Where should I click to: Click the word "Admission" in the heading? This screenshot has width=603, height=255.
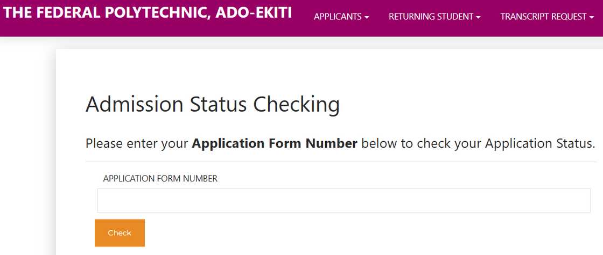pos(135,104)
